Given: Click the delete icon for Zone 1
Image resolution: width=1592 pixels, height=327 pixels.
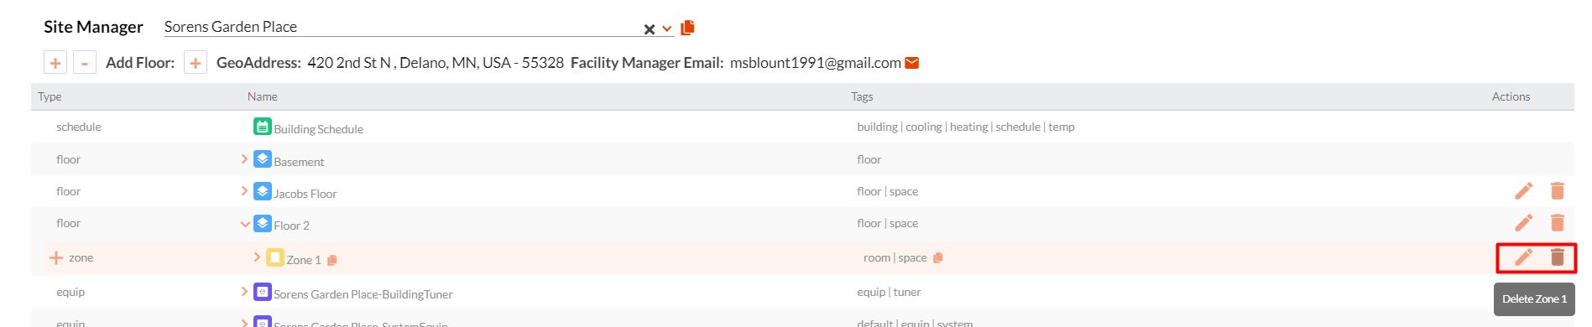Looking at the screenshot, I should pyautogui.click(x=1558, y=257).
